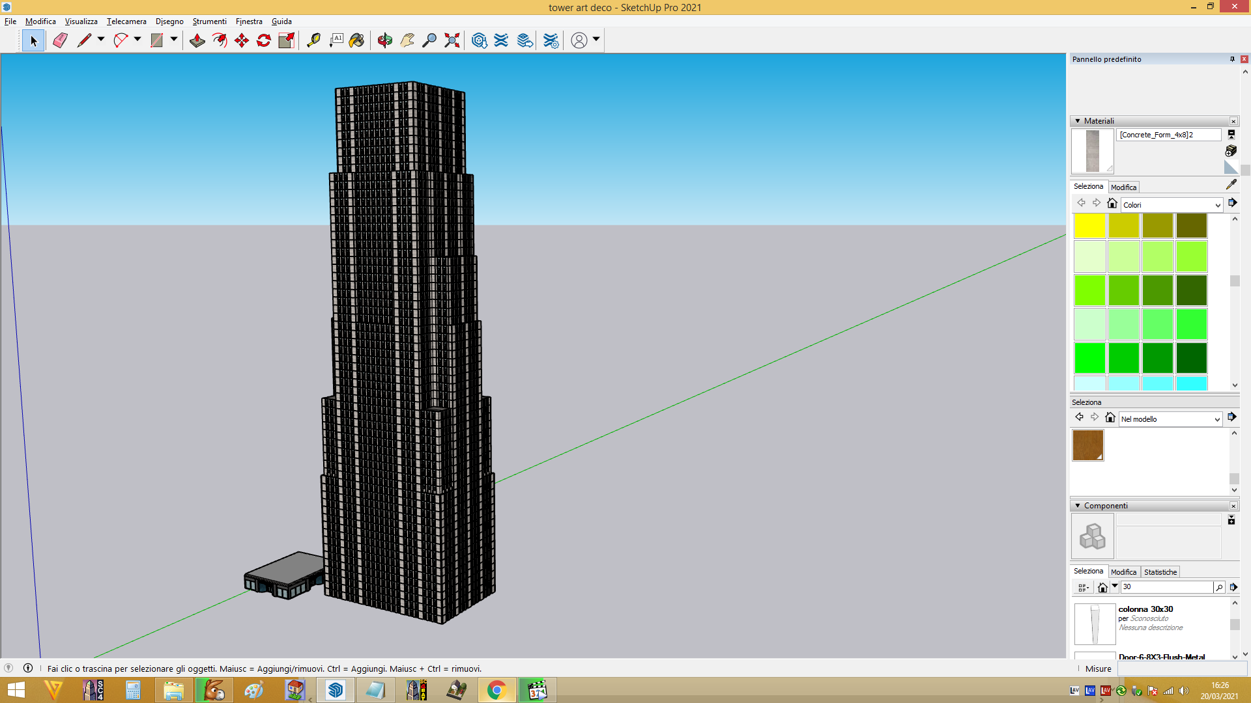Open the Rectangle tool dropdown arrow
This screenshot has width=1251, height=703.
174,40
